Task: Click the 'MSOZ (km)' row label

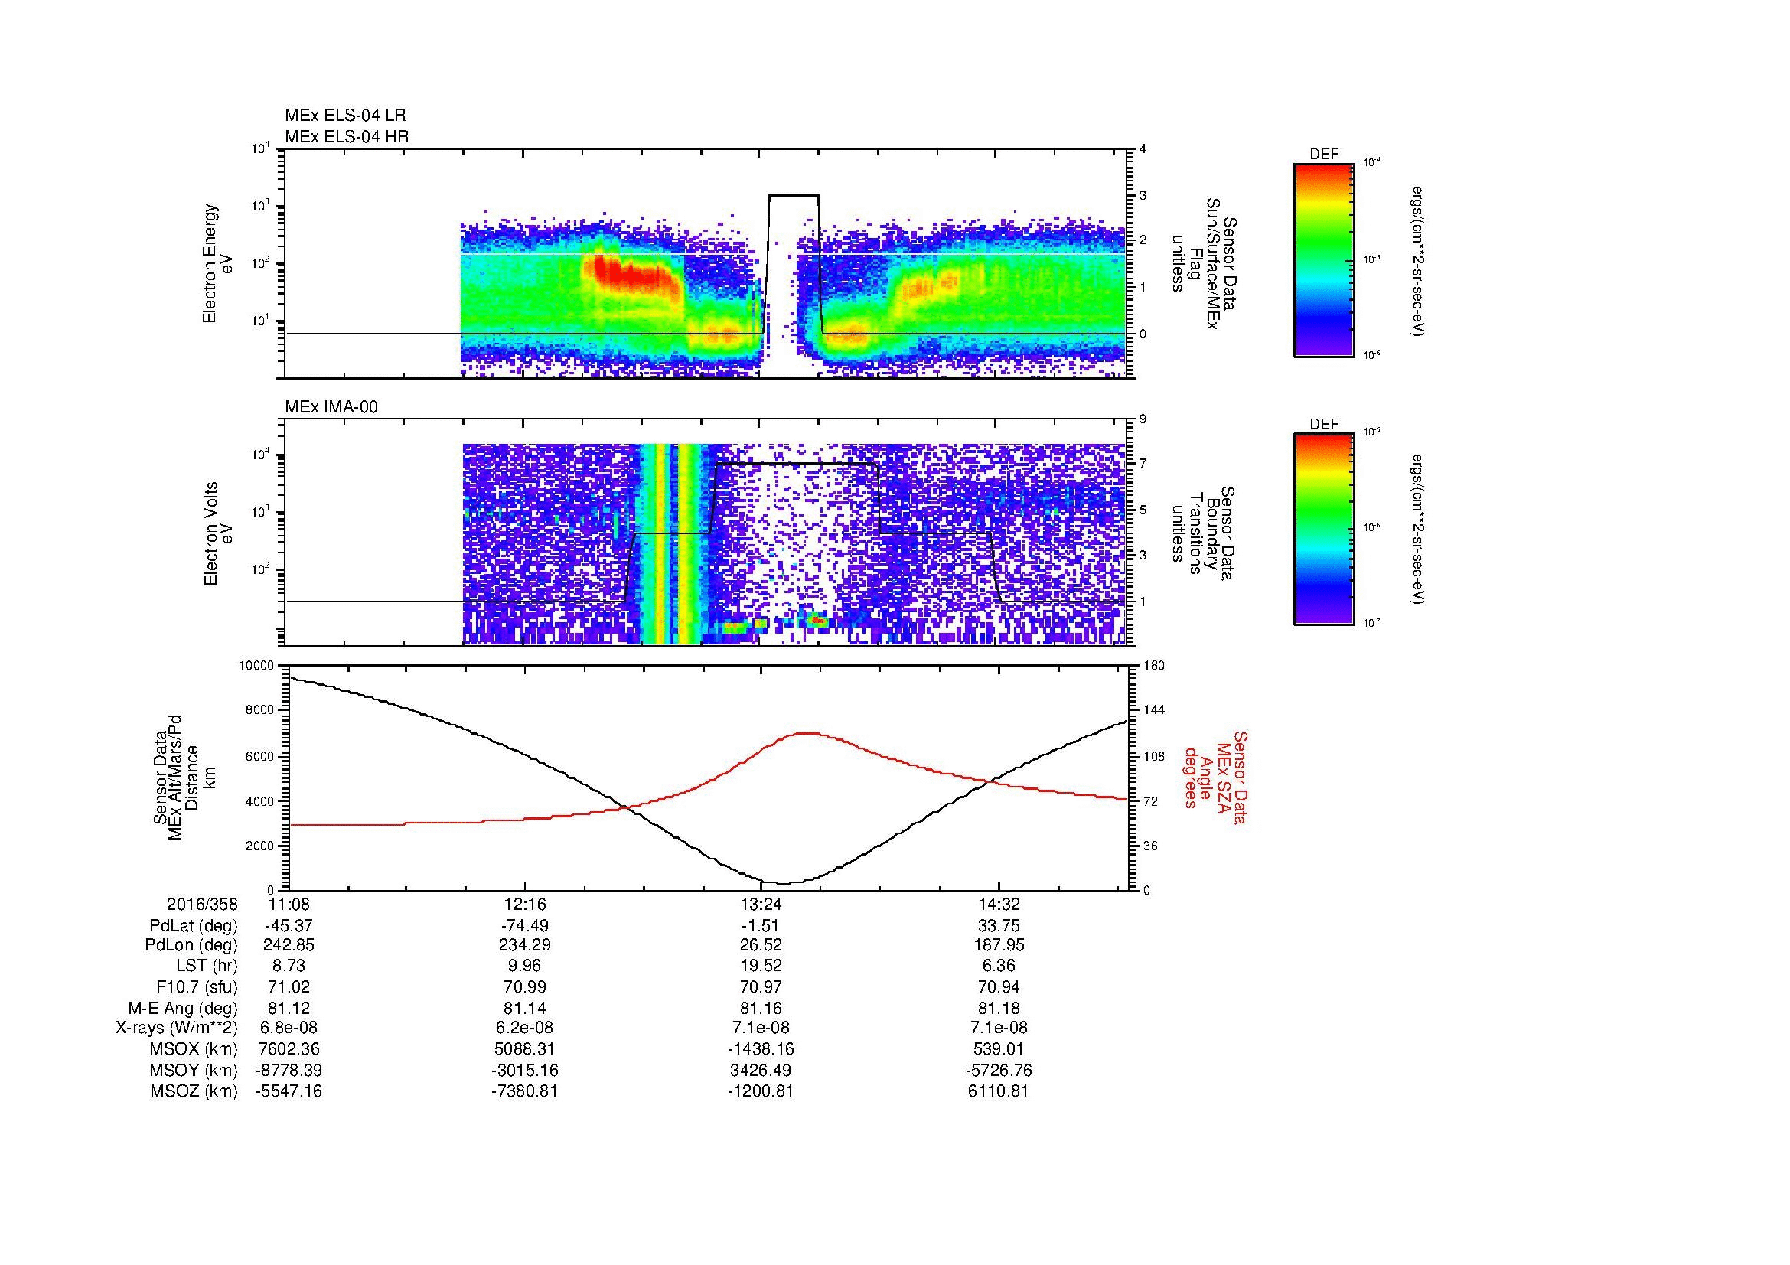Action: [194, 1091]
